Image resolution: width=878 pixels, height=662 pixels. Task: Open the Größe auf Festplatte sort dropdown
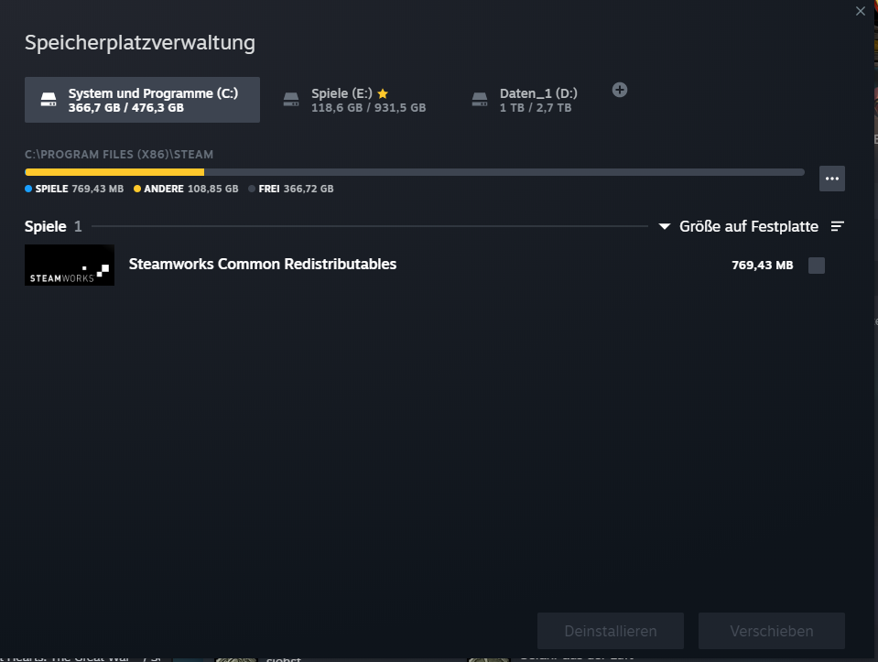pos(739,226)
